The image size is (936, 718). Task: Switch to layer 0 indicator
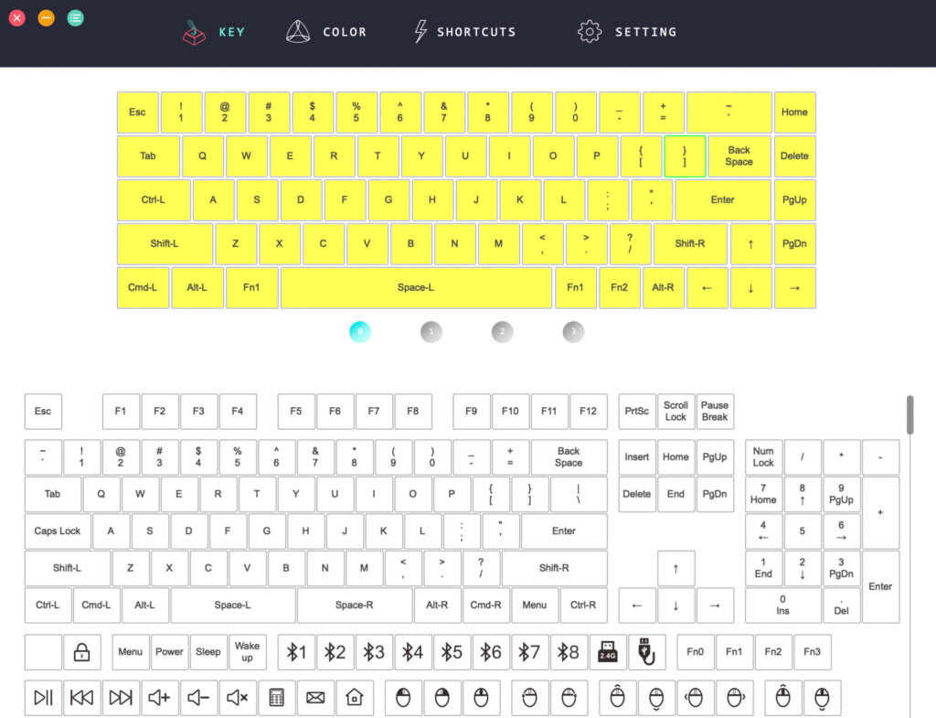click(x=360, y=331)
